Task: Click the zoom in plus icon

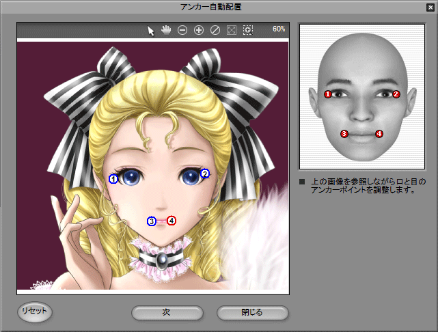Action: pos(199,30)
